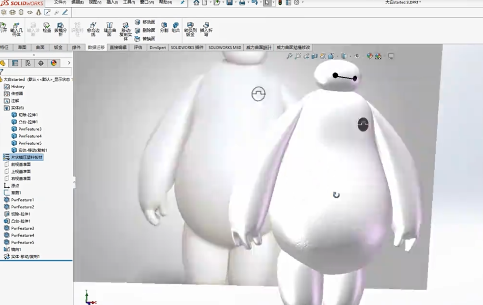Select the History folder in tree
This screenshot has height=305, width=483.
14,87
